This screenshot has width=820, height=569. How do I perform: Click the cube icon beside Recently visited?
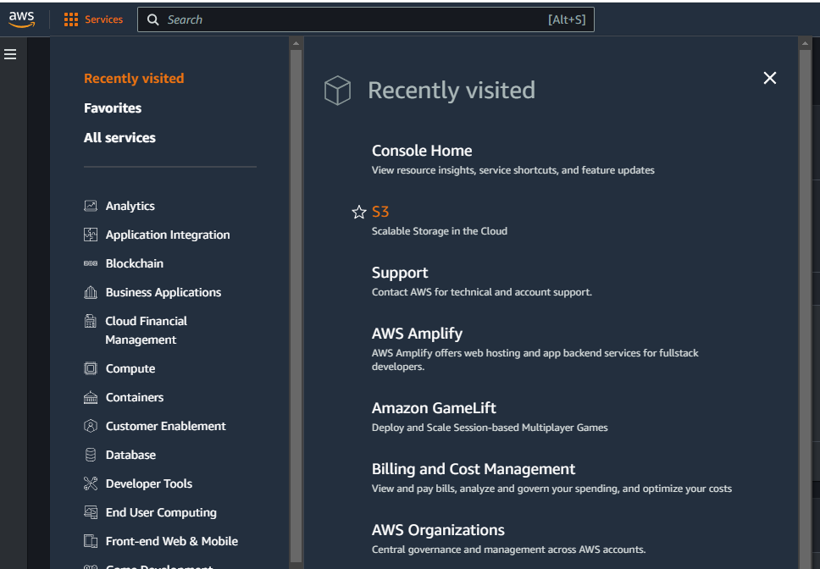coord(337,91)
